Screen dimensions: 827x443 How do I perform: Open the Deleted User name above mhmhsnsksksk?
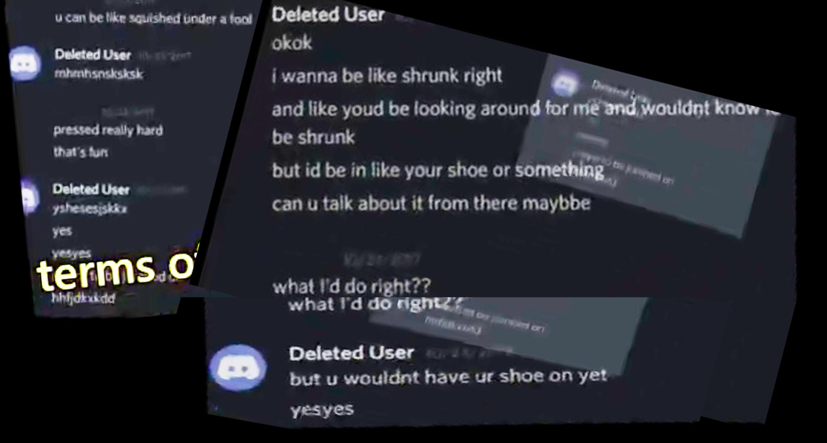[93, 54]
